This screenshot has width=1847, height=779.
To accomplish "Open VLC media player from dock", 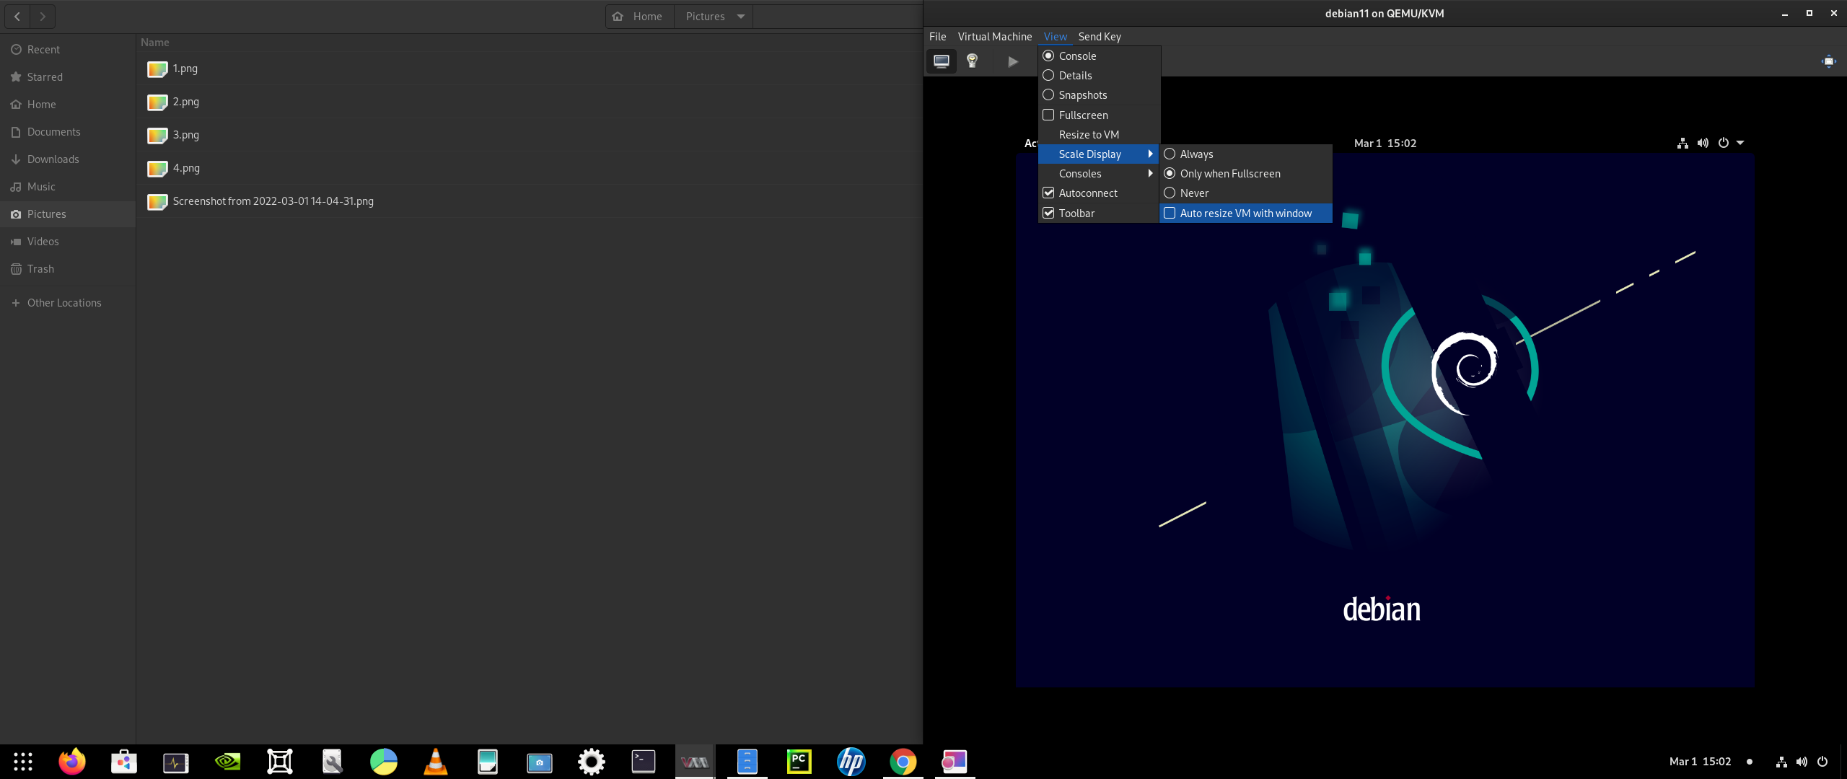I will (x=435, y=762).
